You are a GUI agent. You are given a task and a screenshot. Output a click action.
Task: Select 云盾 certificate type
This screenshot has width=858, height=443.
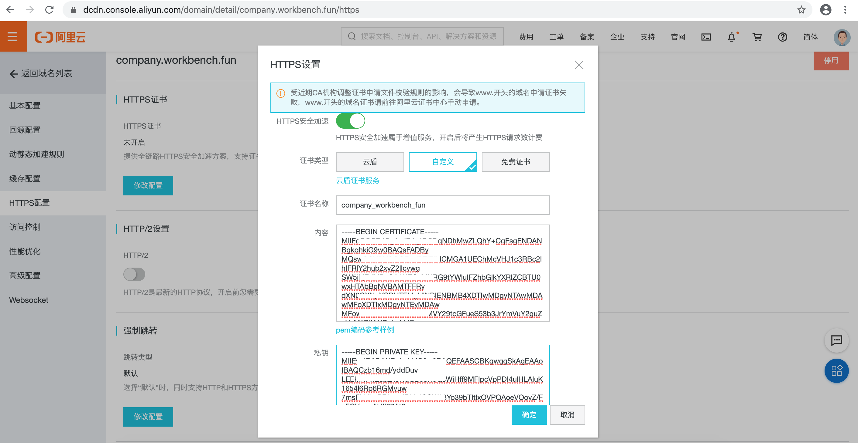coord(370,162)
